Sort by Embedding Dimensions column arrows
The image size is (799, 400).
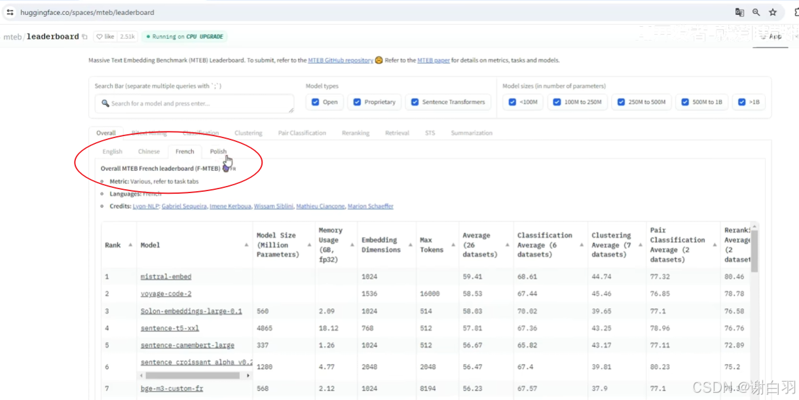point(409,245)
